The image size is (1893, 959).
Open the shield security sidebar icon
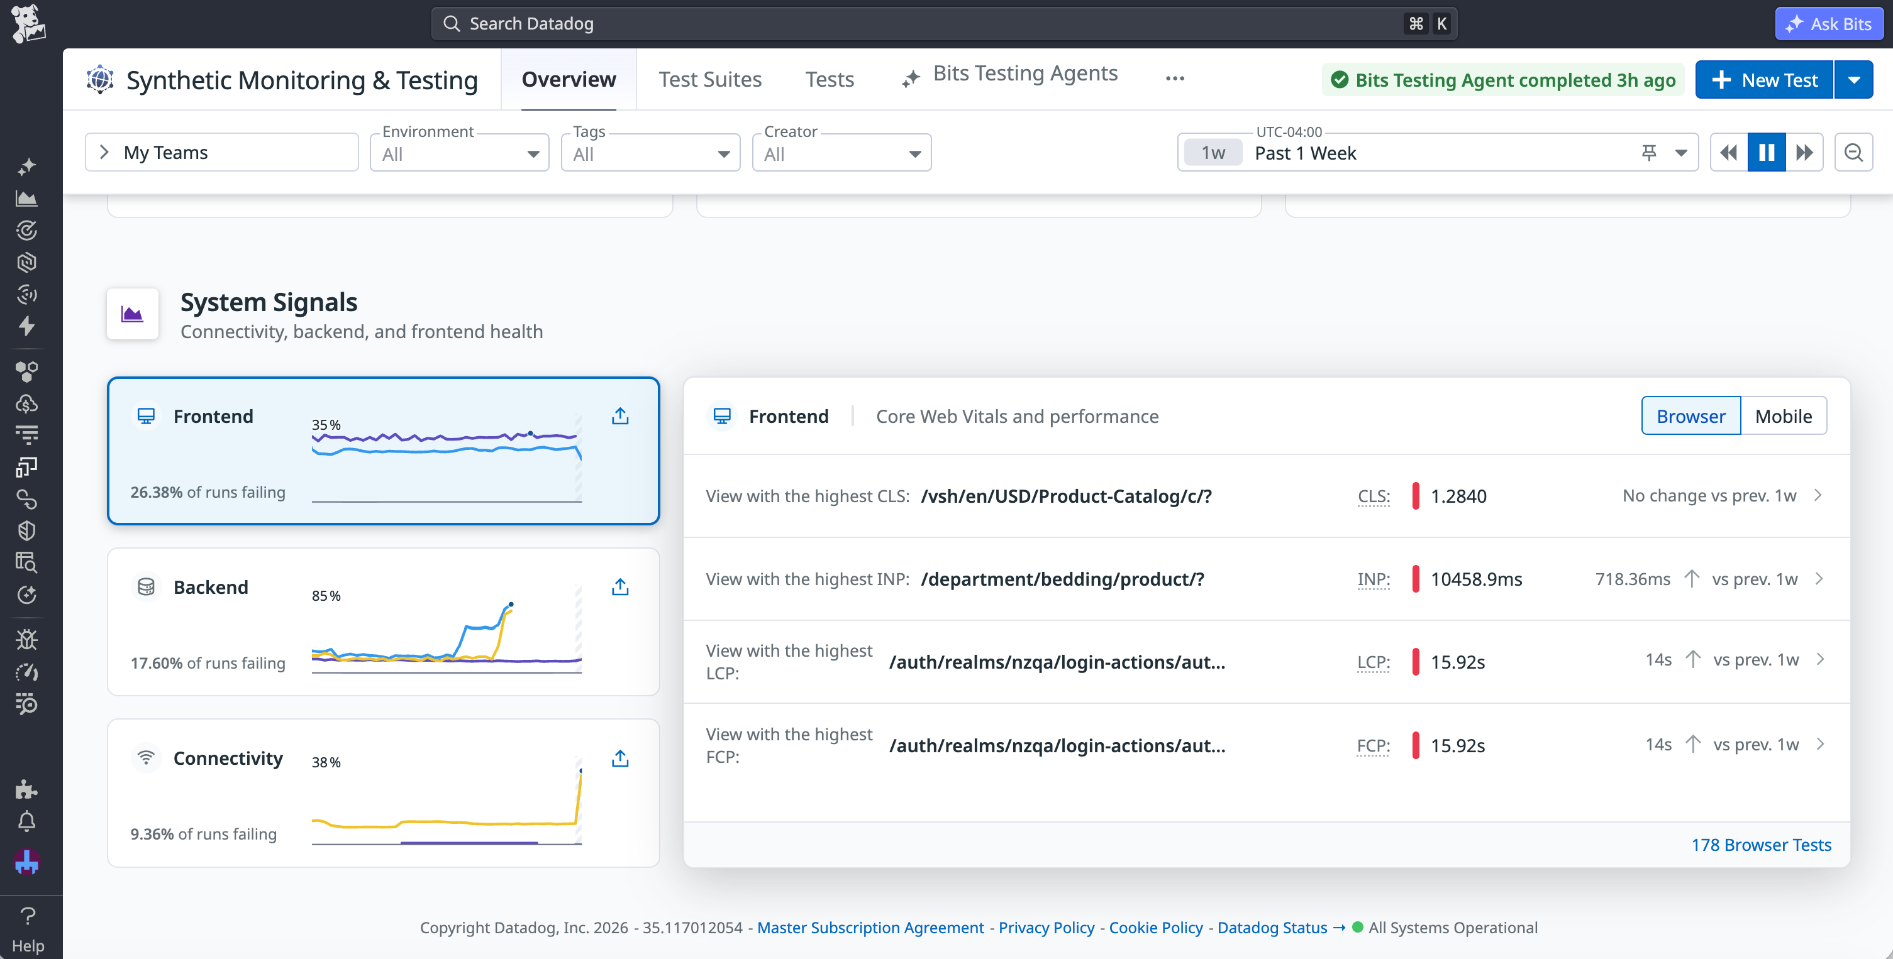[26, 530]
